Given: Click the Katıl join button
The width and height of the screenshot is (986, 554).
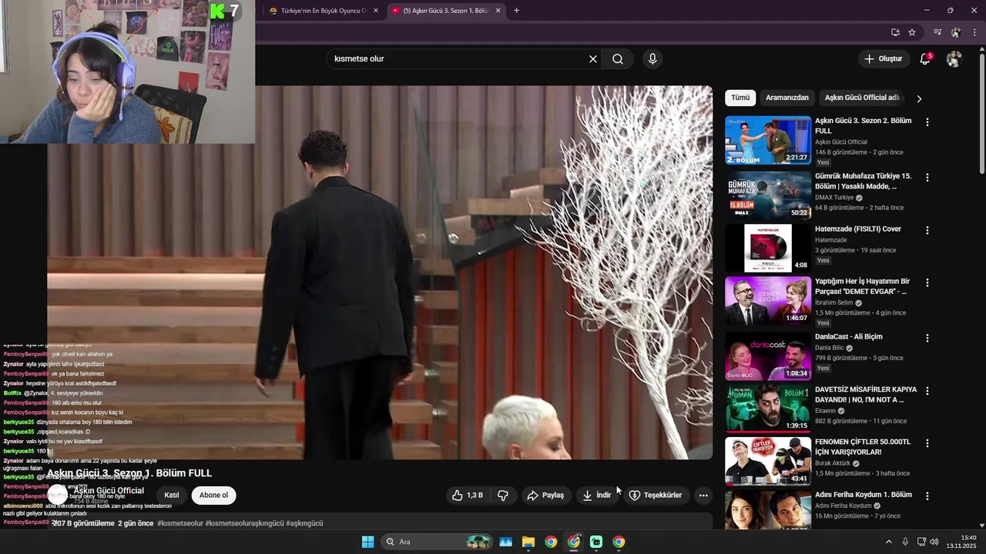Looking at the screenshot, I should point(172,496).
